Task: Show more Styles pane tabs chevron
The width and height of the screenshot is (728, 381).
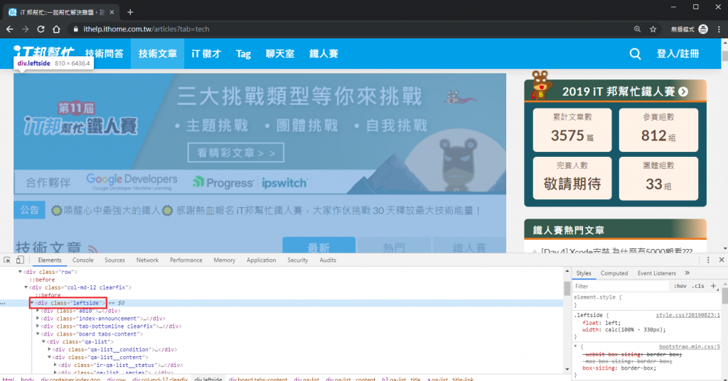Action: pos(687,273)
